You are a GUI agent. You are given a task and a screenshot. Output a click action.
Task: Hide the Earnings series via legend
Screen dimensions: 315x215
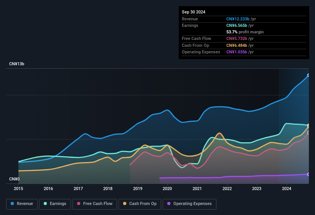(x=55, y=204)
